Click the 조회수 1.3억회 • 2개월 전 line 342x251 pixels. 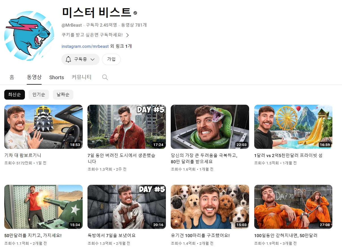(x=109, y=243)
